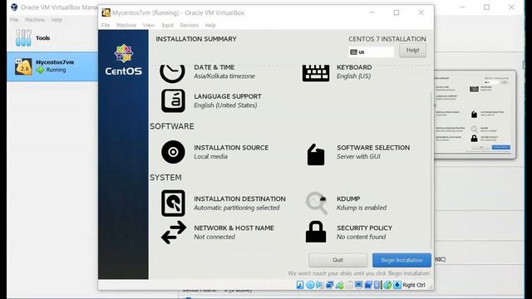Open Network & Host Name arrows icon

[174, 233]
